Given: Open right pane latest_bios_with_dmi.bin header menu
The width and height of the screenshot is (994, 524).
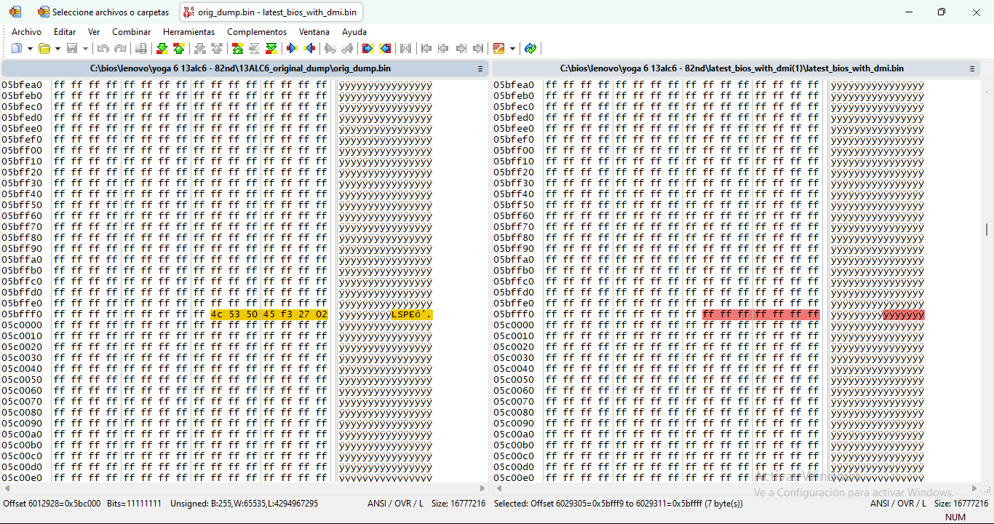Looking at the screenshot, I should tap(971, 68).
